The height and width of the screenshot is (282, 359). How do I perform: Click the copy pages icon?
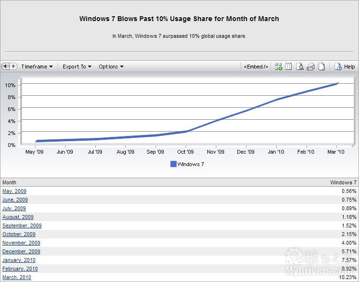pyautogui.click(x=322, y=67)
